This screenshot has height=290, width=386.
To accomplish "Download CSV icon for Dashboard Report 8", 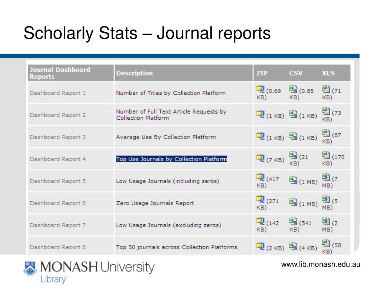I will tap(293, 246).
